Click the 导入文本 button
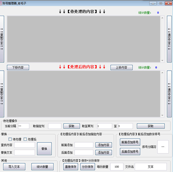Screen dimensions: 173x172 (x=14, y=166)
